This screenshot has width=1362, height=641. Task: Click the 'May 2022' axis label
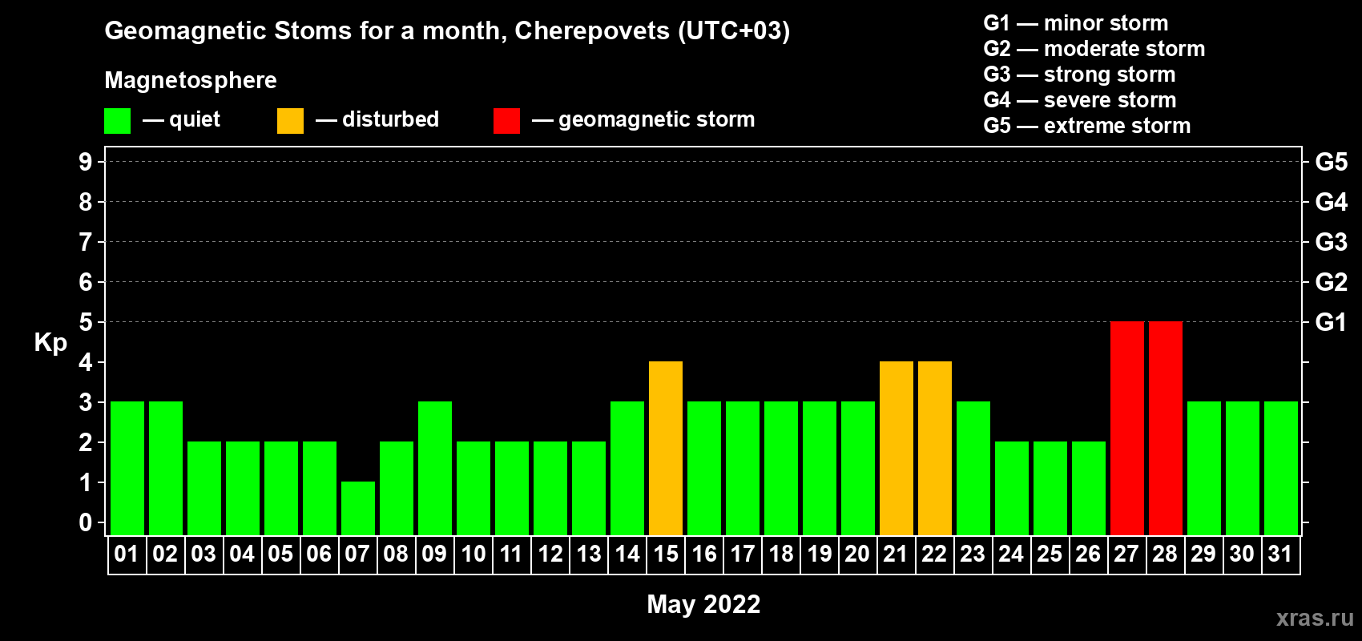point(703,604)
